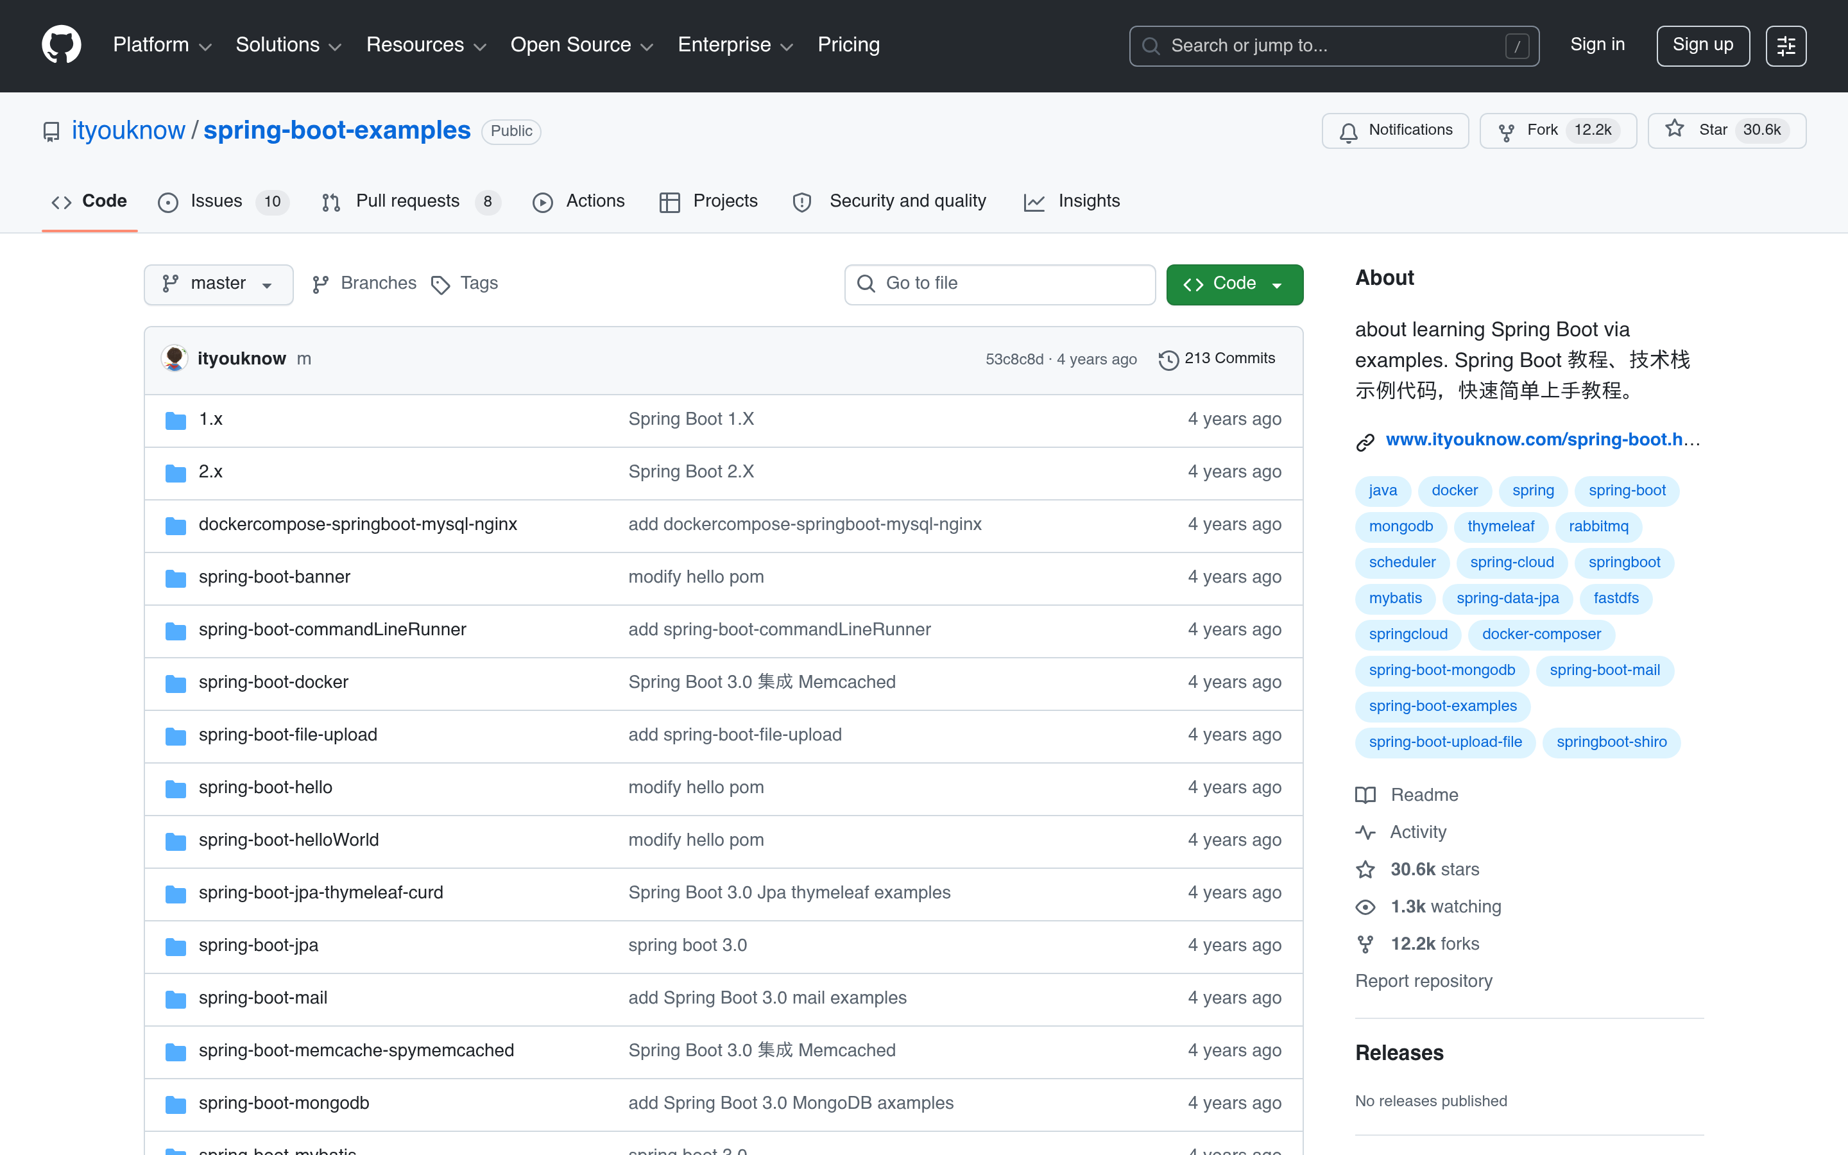The height and width of the screenshot is (1155, 1848).
Task: Click the Go to file input
Action: pyautogui.click(x=1000, y=284)
